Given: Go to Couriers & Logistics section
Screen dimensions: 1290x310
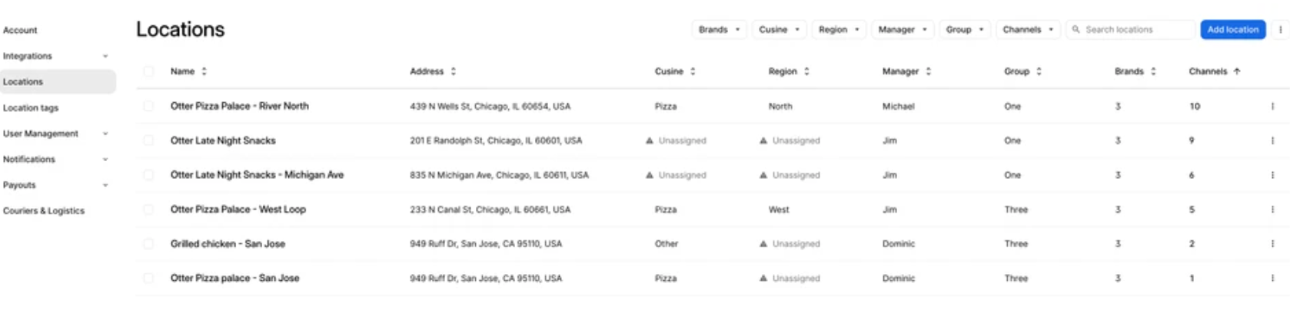Looking at the screenshot, I should tap(44, 211).
